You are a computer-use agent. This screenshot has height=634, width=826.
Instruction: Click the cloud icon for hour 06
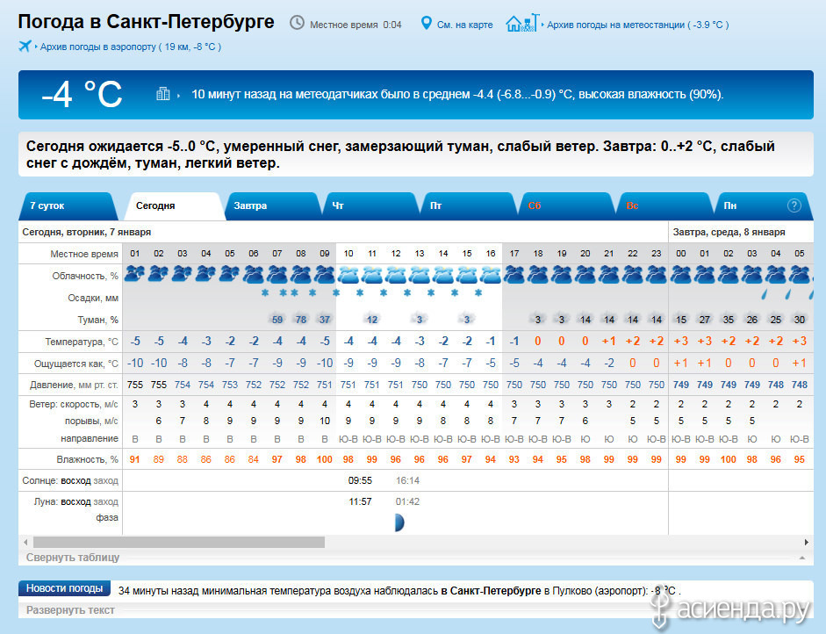254,275
